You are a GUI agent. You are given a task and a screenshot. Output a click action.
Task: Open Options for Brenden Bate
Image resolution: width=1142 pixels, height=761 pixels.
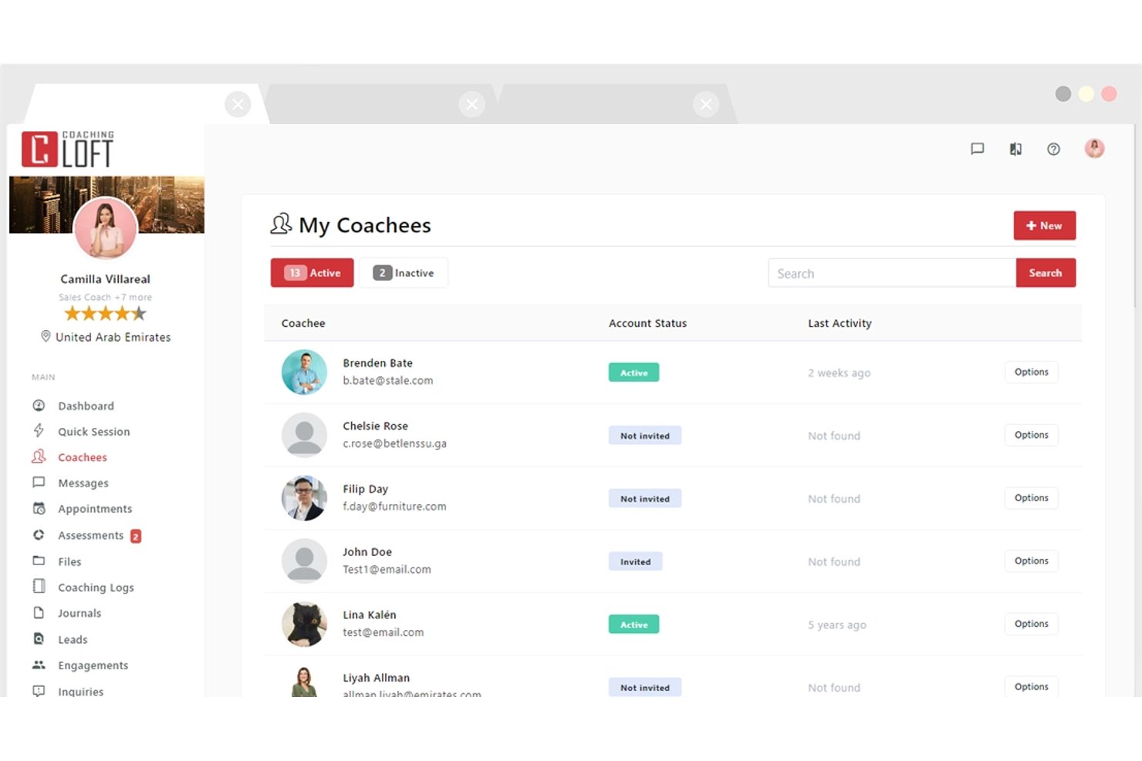[1031, 372]
